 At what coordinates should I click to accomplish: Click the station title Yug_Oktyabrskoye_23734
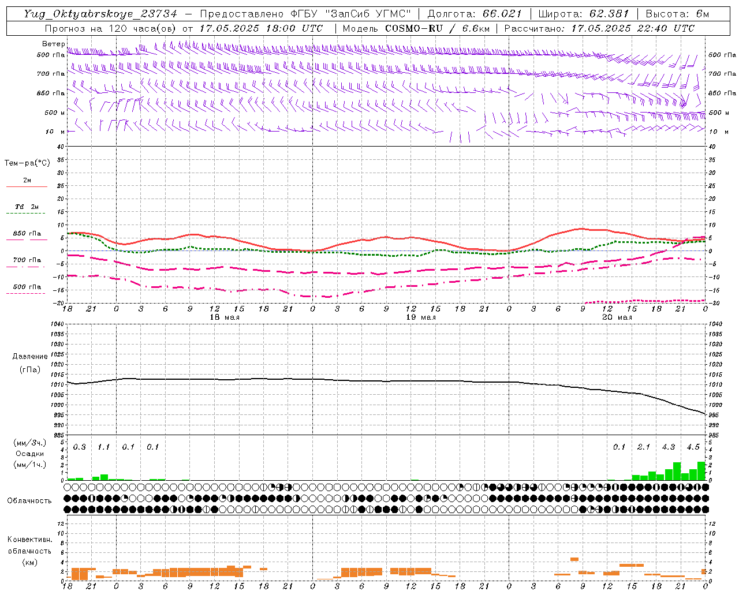click(100, 14)
